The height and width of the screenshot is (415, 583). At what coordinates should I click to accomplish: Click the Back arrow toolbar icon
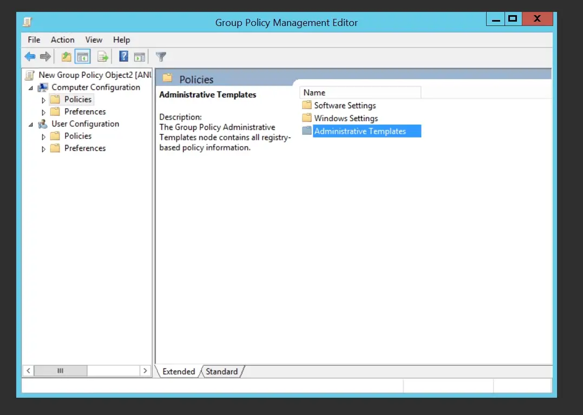point(30,57)
